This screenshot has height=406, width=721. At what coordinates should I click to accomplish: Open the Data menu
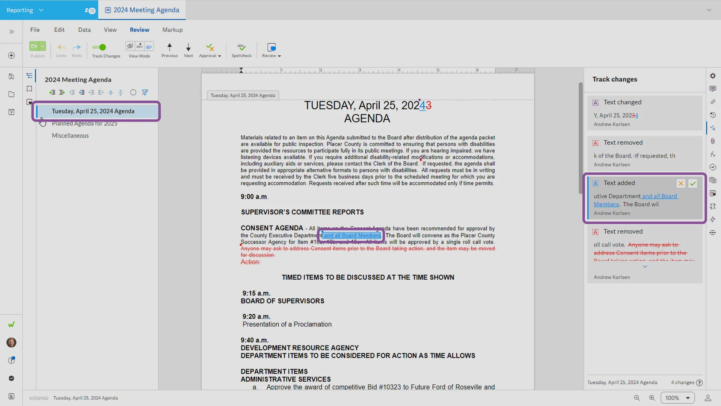(84, 30)
